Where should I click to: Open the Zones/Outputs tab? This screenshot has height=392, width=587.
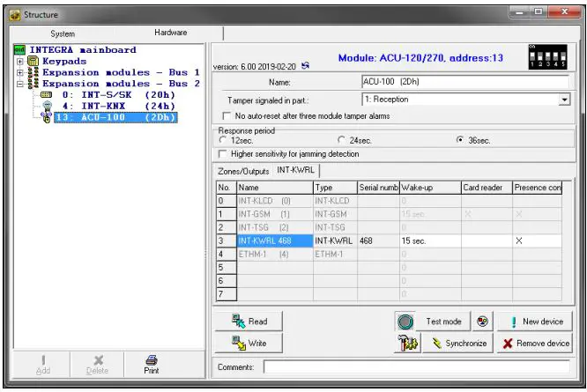point(243,171)
